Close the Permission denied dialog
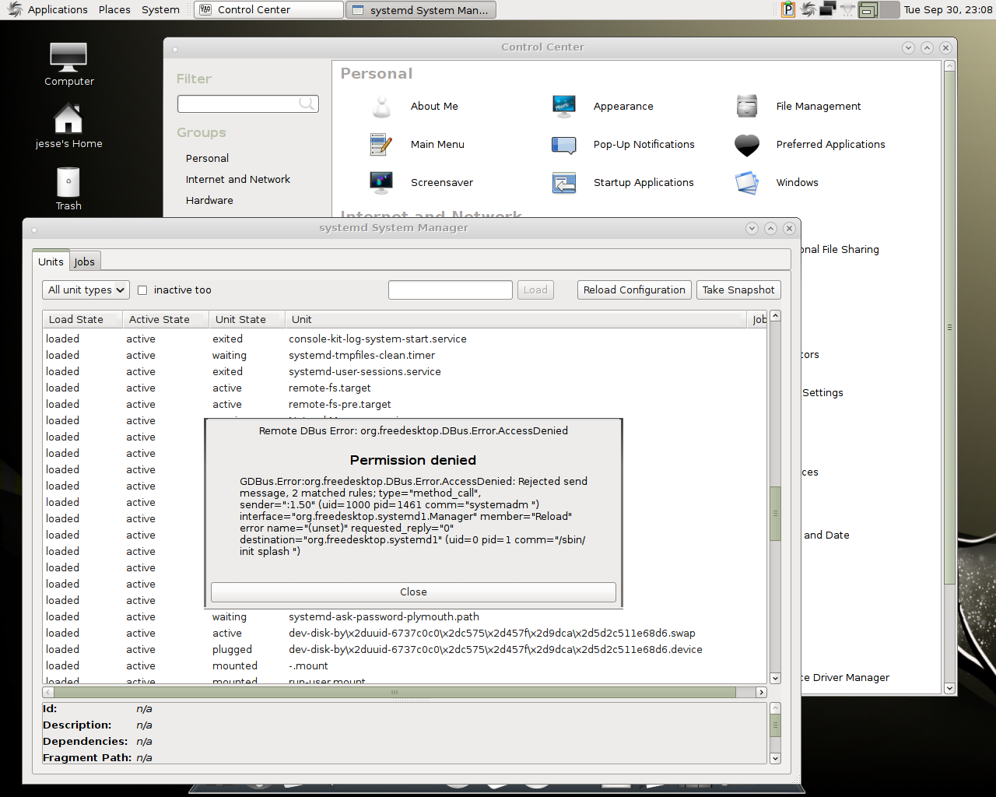This screenshot has height=797, width=996. click(x=413, y=592)
